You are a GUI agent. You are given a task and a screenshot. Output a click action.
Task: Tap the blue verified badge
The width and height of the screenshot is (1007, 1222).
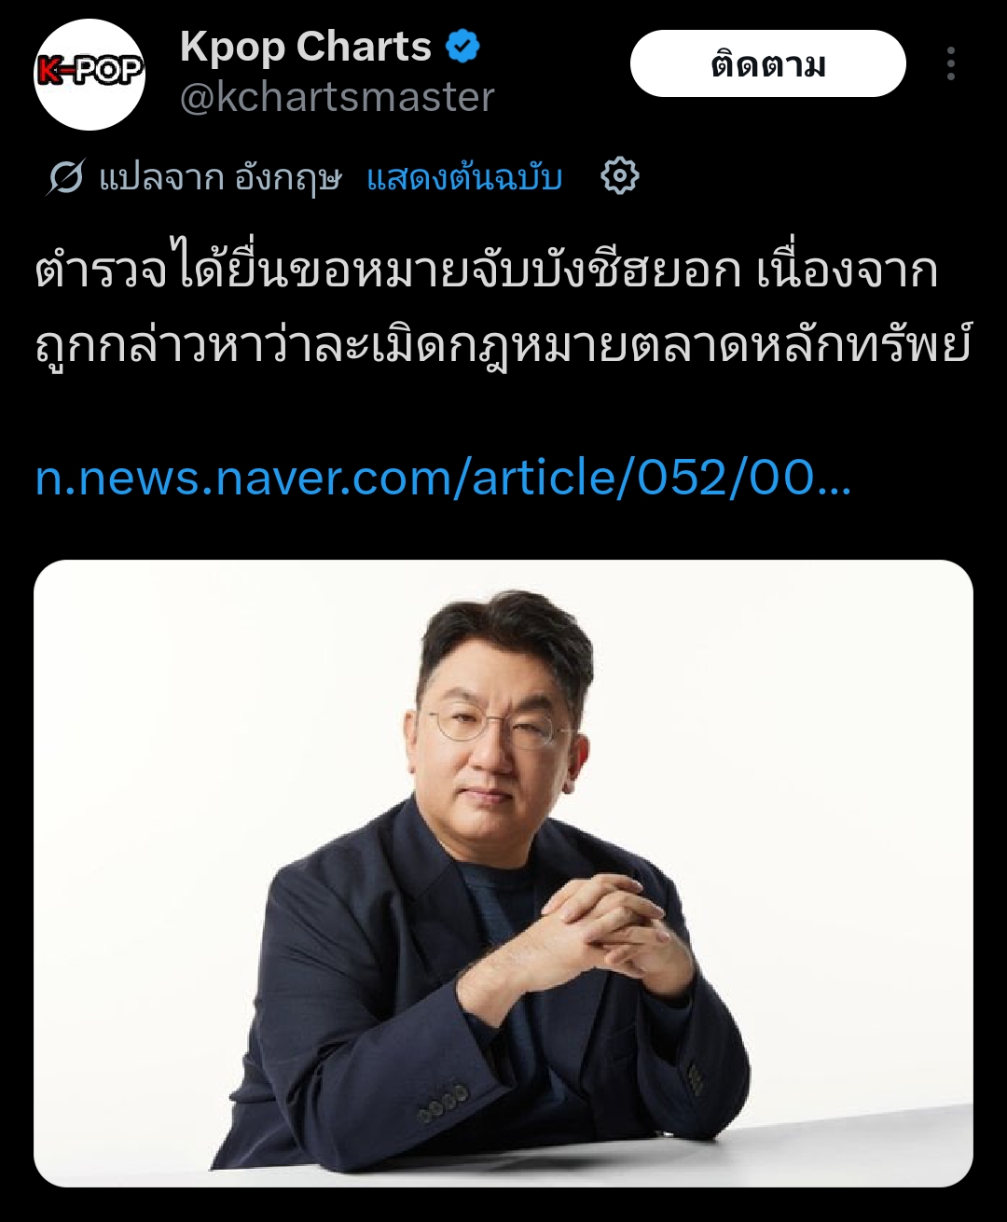tap(462, 47)
